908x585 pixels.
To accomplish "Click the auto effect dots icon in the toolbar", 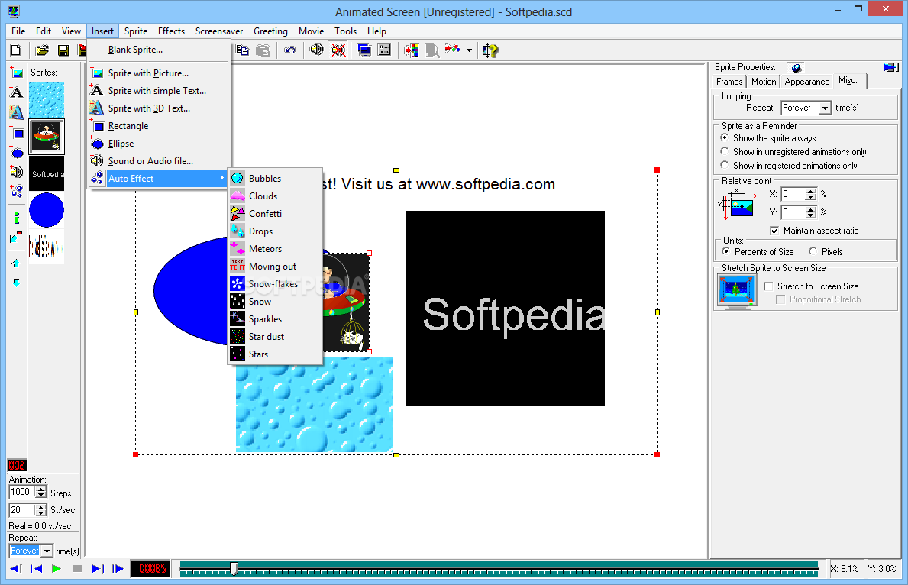I will tap(453, 50).
